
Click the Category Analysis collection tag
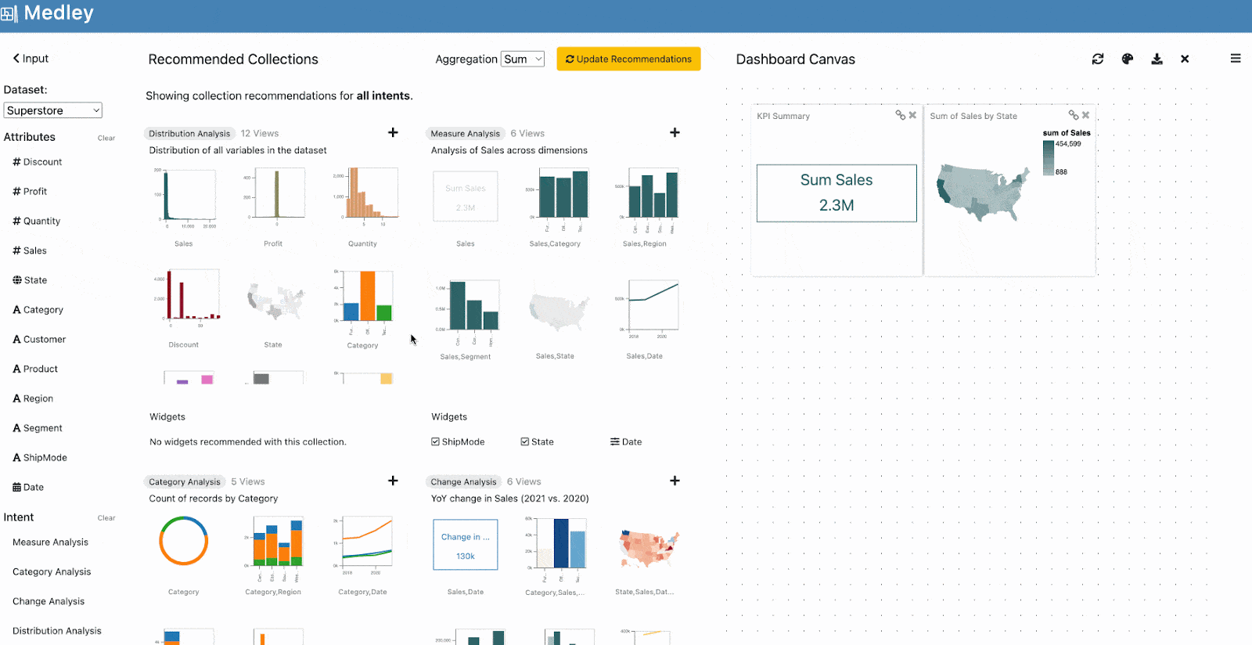[x=185, y=482]
